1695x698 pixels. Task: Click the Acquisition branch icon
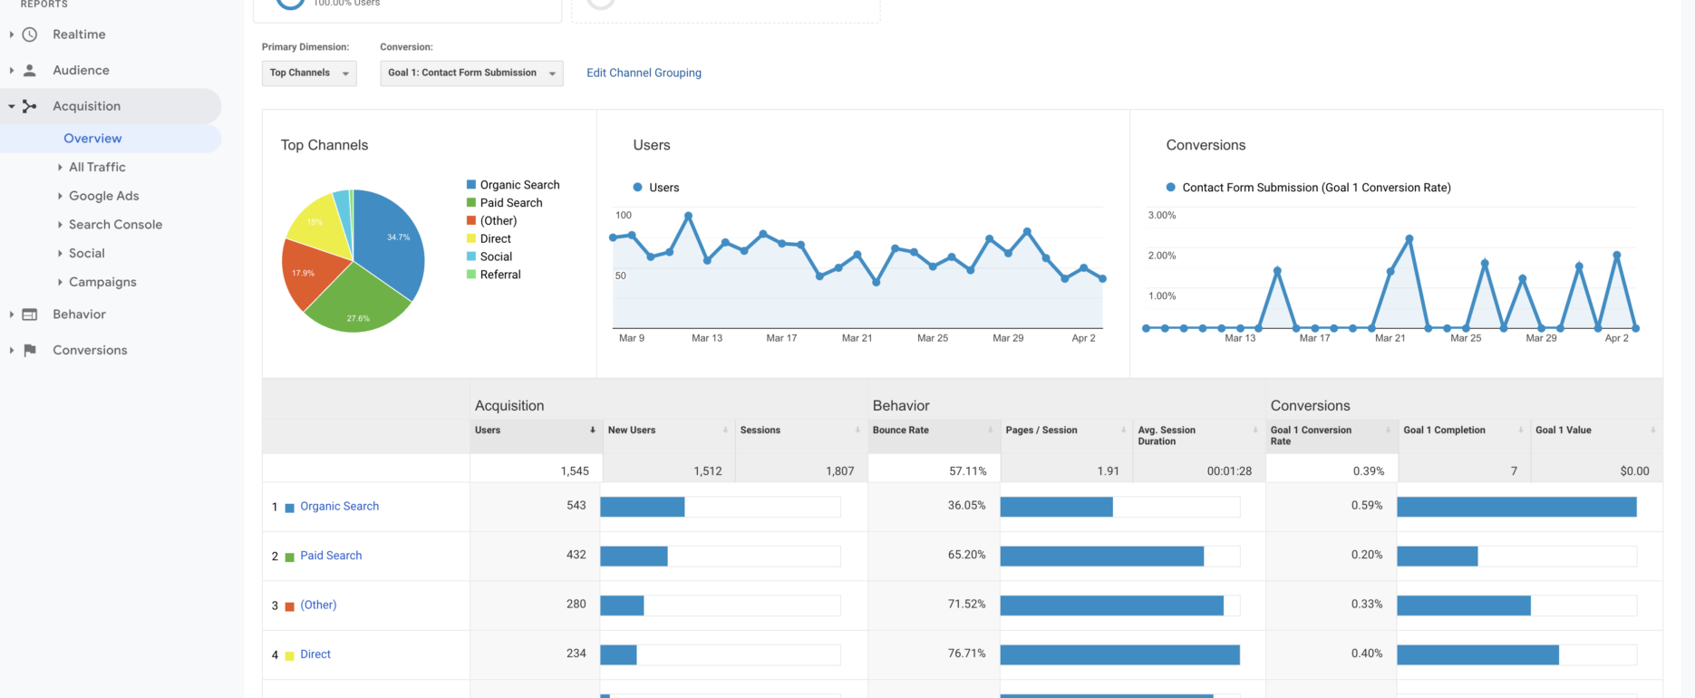coord(30,106)
